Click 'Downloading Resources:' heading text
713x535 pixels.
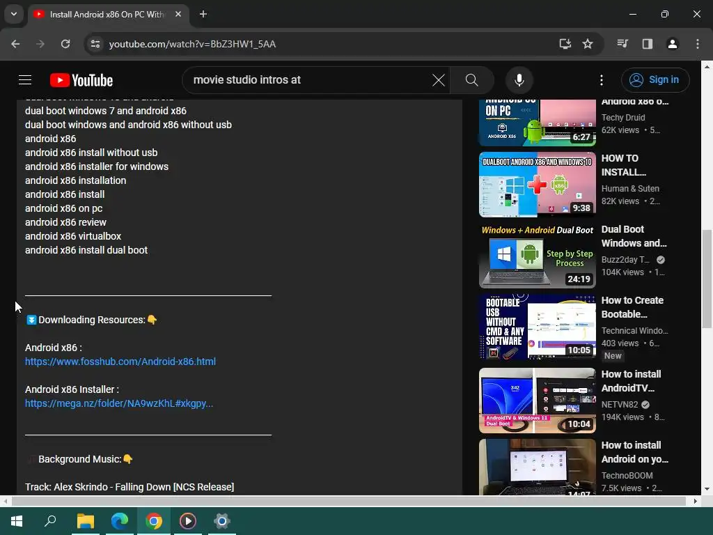click(92, 320)
